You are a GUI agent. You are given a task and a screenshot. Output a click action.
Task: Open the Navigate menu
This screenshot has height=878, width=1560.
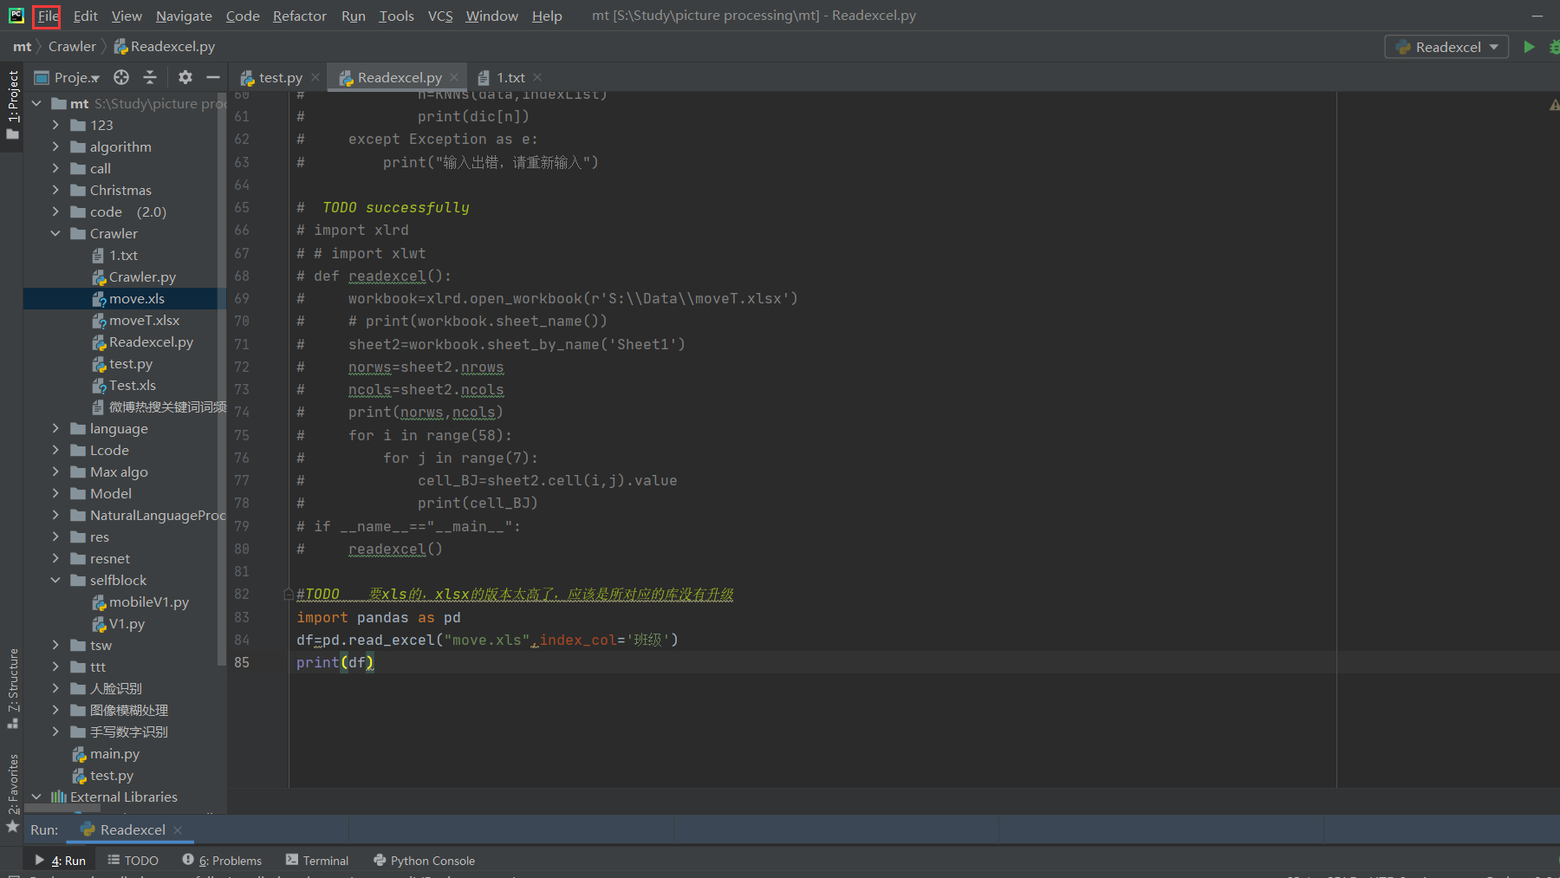pyautogui.click(x=184, y=16)
